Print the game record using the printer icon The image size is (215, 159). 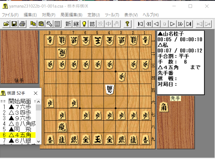click(22, 24)
